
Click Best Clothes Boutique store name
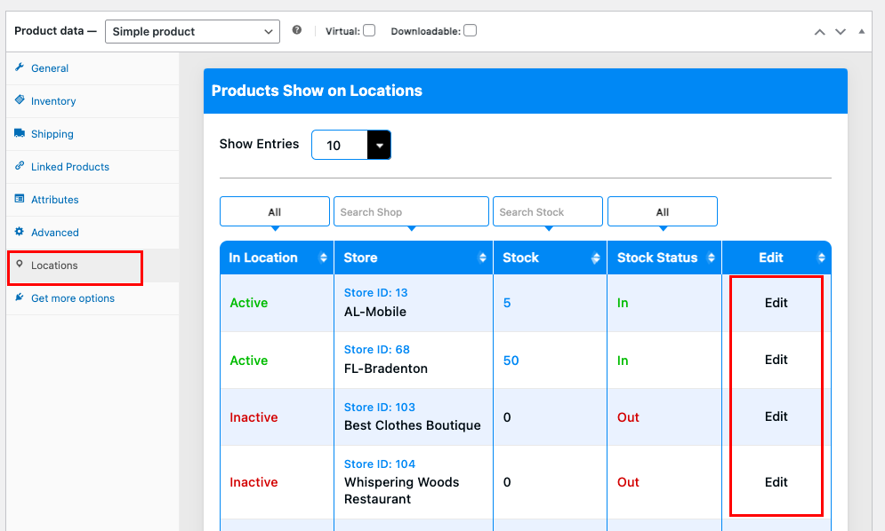(x=413, y=425)
